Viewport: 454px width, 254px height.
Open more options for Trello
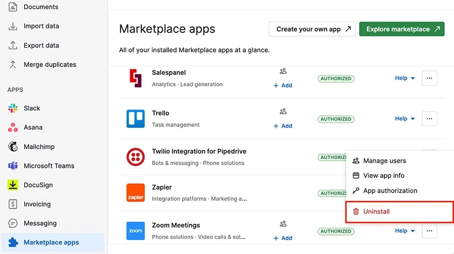click(x=429, y=118)
